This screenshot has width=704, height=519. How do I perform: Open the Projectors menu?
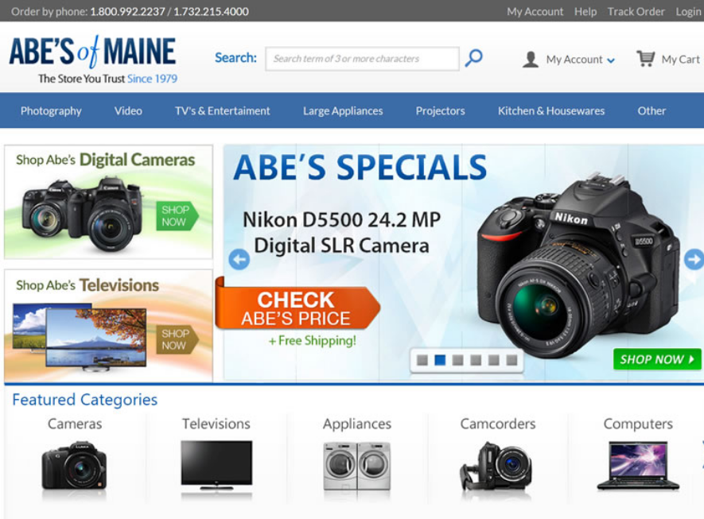(440, 110)
